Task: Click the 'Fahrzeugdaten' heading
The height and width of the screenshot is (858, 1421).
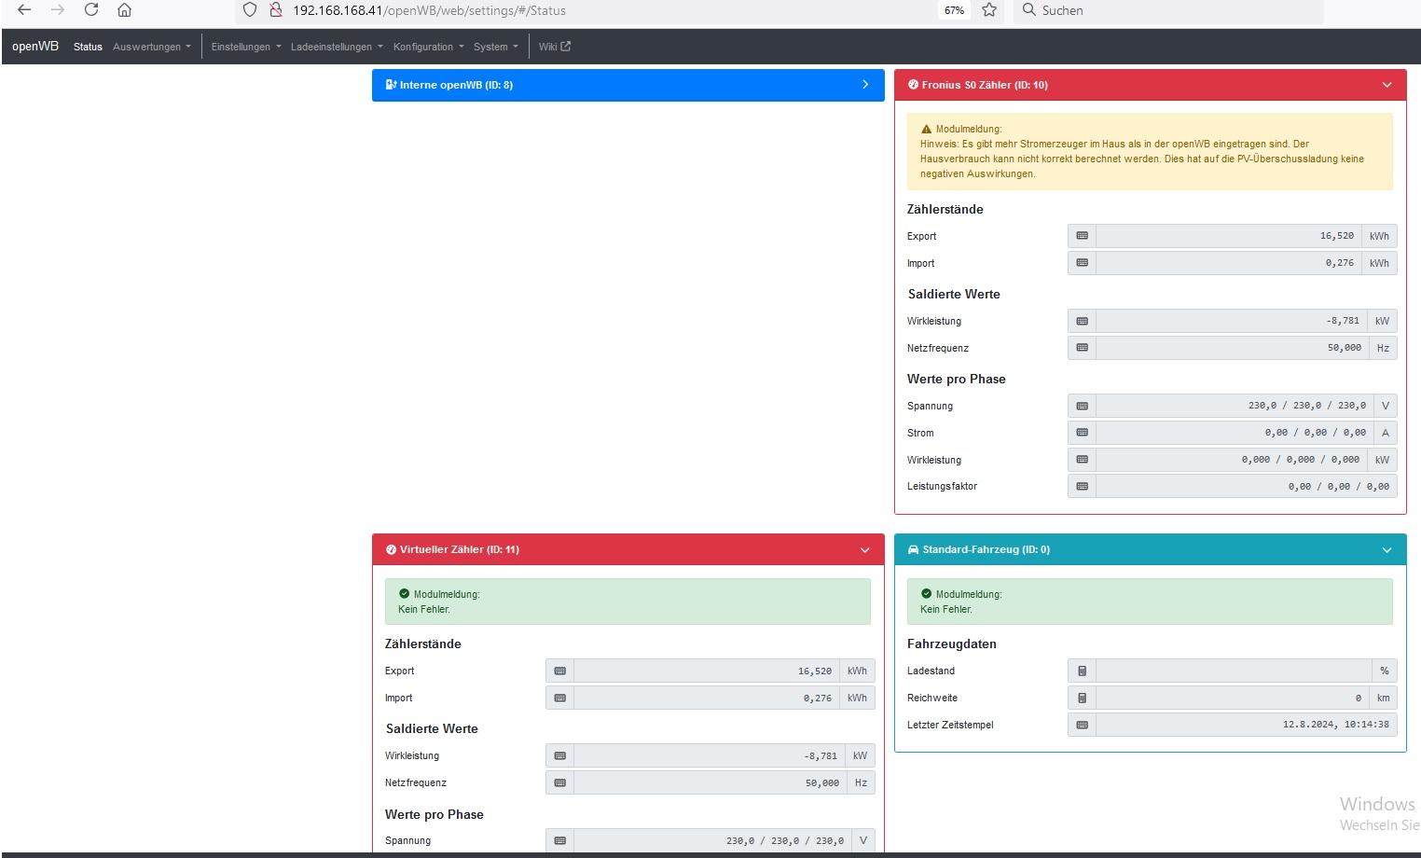Action: click(951, 643)
